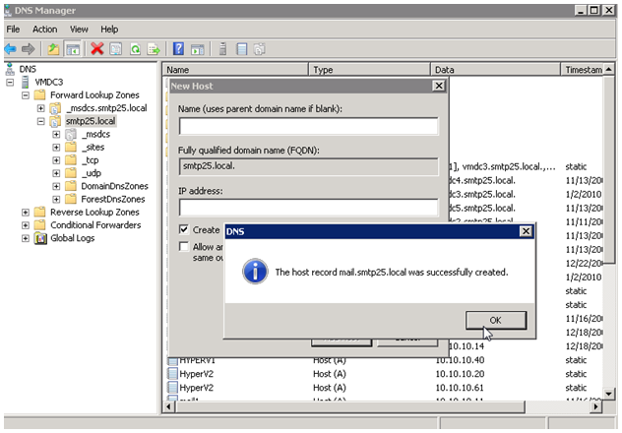The height and width of the screenshot is (433, 622).
Task: Click the vertical scrollbar up arrow
Action: coord(609,70)
